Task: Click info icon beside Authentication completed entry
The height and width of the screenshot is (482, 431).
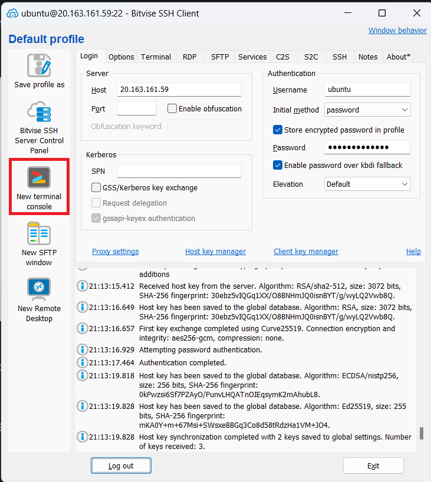Action: tap(83, 363)
